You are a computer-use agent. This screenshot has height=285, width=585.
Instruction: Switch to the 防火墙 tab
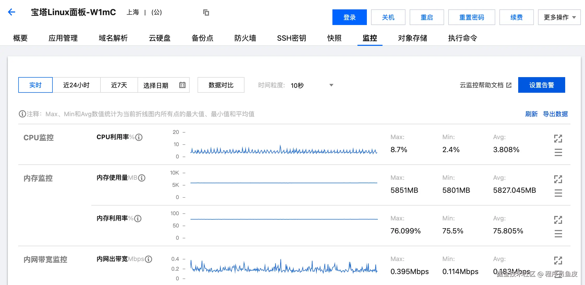245,38
